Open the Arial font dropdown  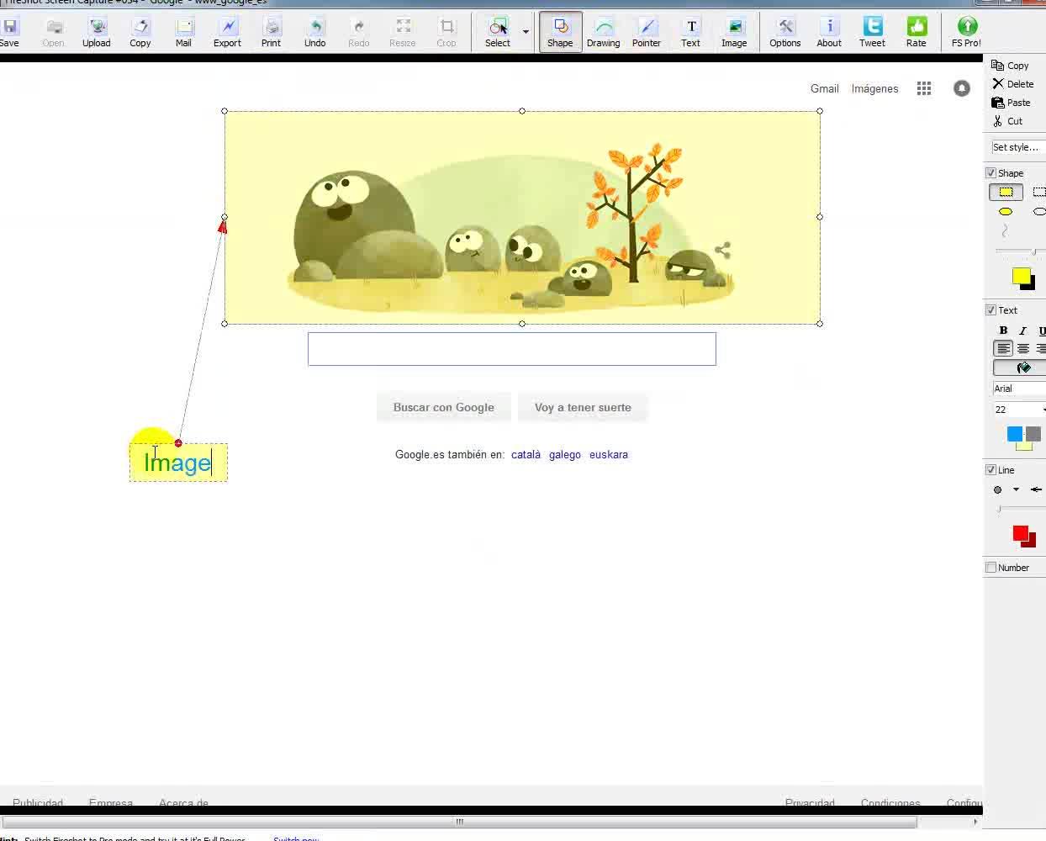pos(1019,389)
